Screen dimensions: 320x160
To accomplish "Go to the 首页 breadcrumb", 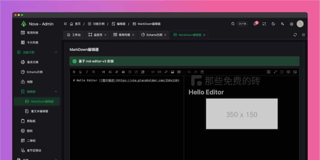I will click(75, 24).
